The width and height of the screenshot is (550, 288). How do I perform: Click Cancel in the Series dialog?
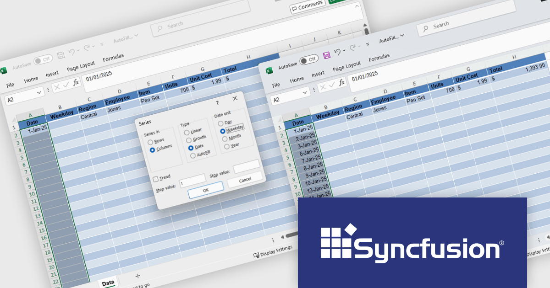(x=245, y=180)
